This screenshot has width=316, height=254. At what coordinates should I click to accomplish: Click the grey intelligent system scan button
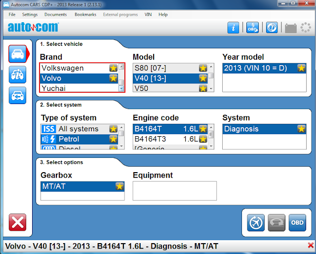[276, 222]
